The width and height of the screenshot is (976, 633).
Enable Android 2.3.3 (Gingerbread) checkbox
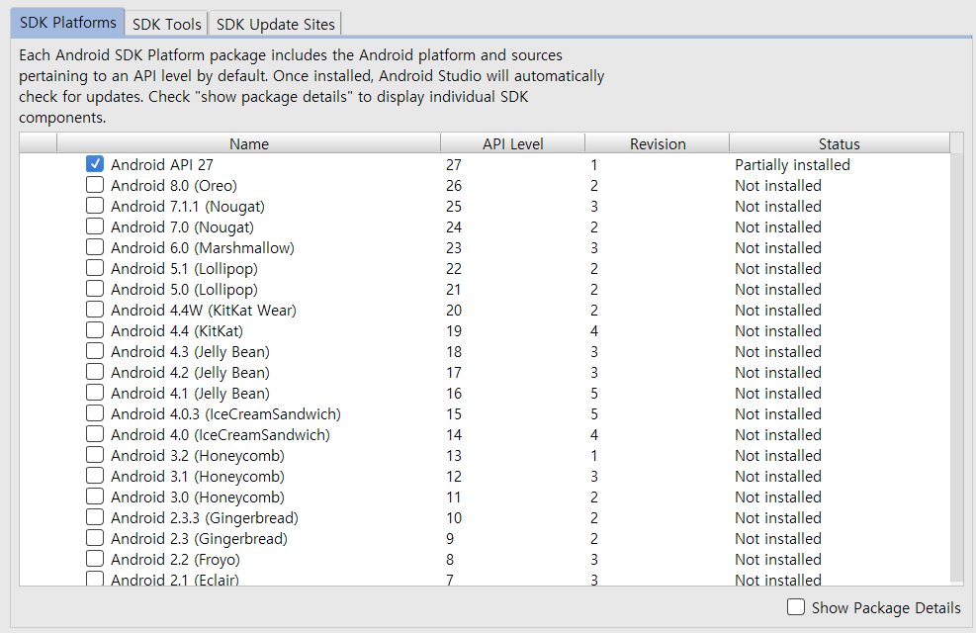point(95,517)
